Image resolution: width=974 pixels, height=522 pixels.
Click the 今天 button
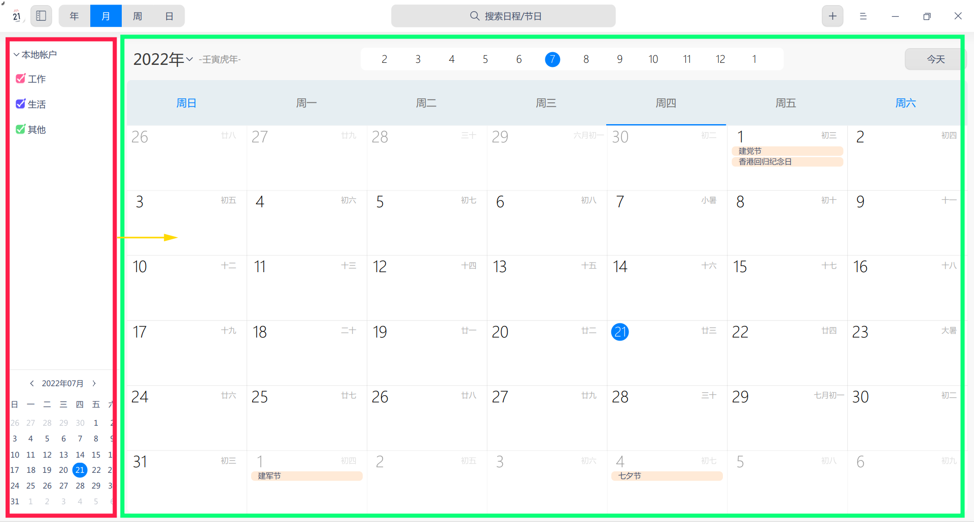[x=935, y=59]
